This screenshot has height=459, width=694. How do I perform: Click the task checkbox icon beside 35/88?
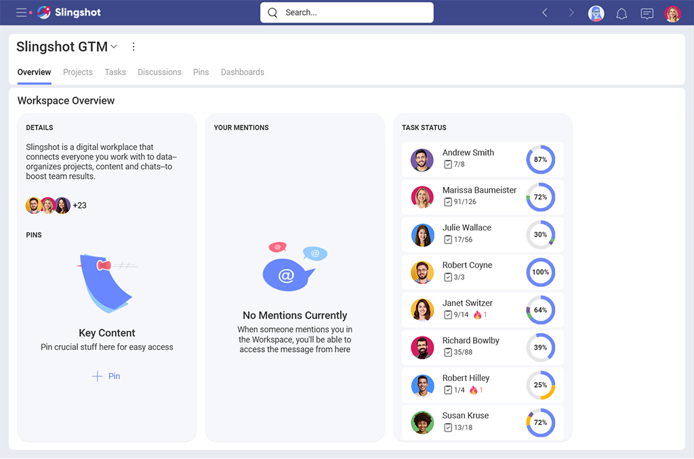click(x=448, y=353)
